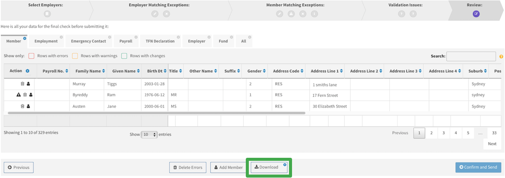Tick the Rows with changes checkbox
Viewport: 505px width, 178px height.
coord(124,56)
